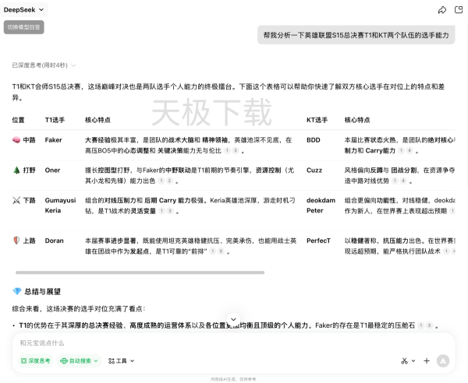Open the DeepSeek model selector dropdown

point(25,9)
